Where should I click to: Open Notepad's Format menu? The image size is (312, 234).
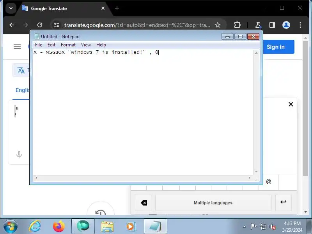tap(68, 45)
